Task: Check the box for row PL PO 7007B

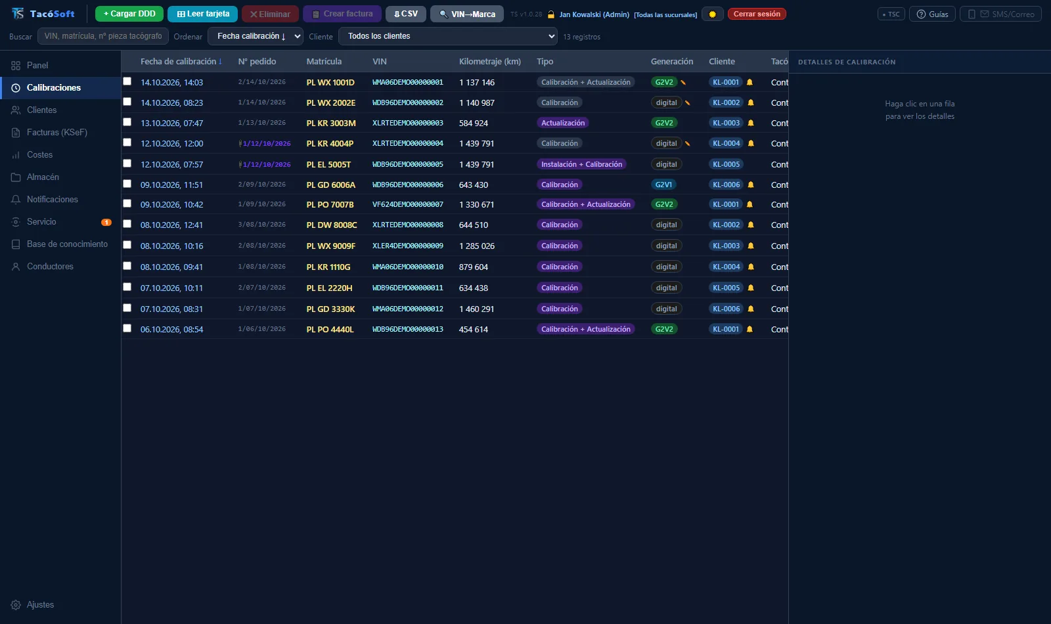Action: click(x=127, y=204)
